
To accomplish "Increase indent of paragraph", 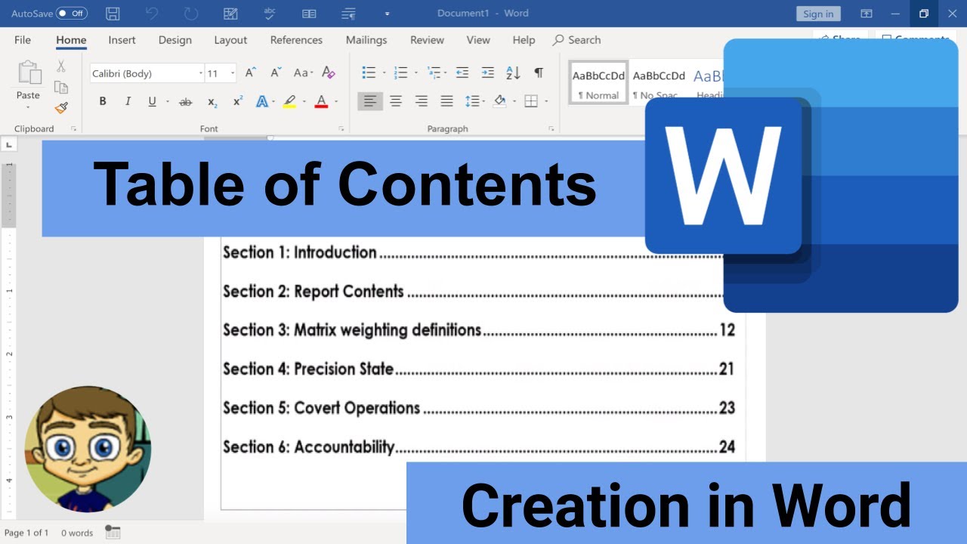I will click(487, 73).
